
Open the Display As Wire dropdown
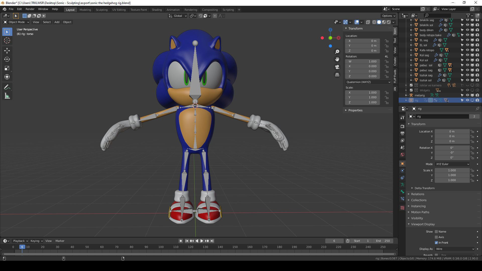tap(455, 249)
